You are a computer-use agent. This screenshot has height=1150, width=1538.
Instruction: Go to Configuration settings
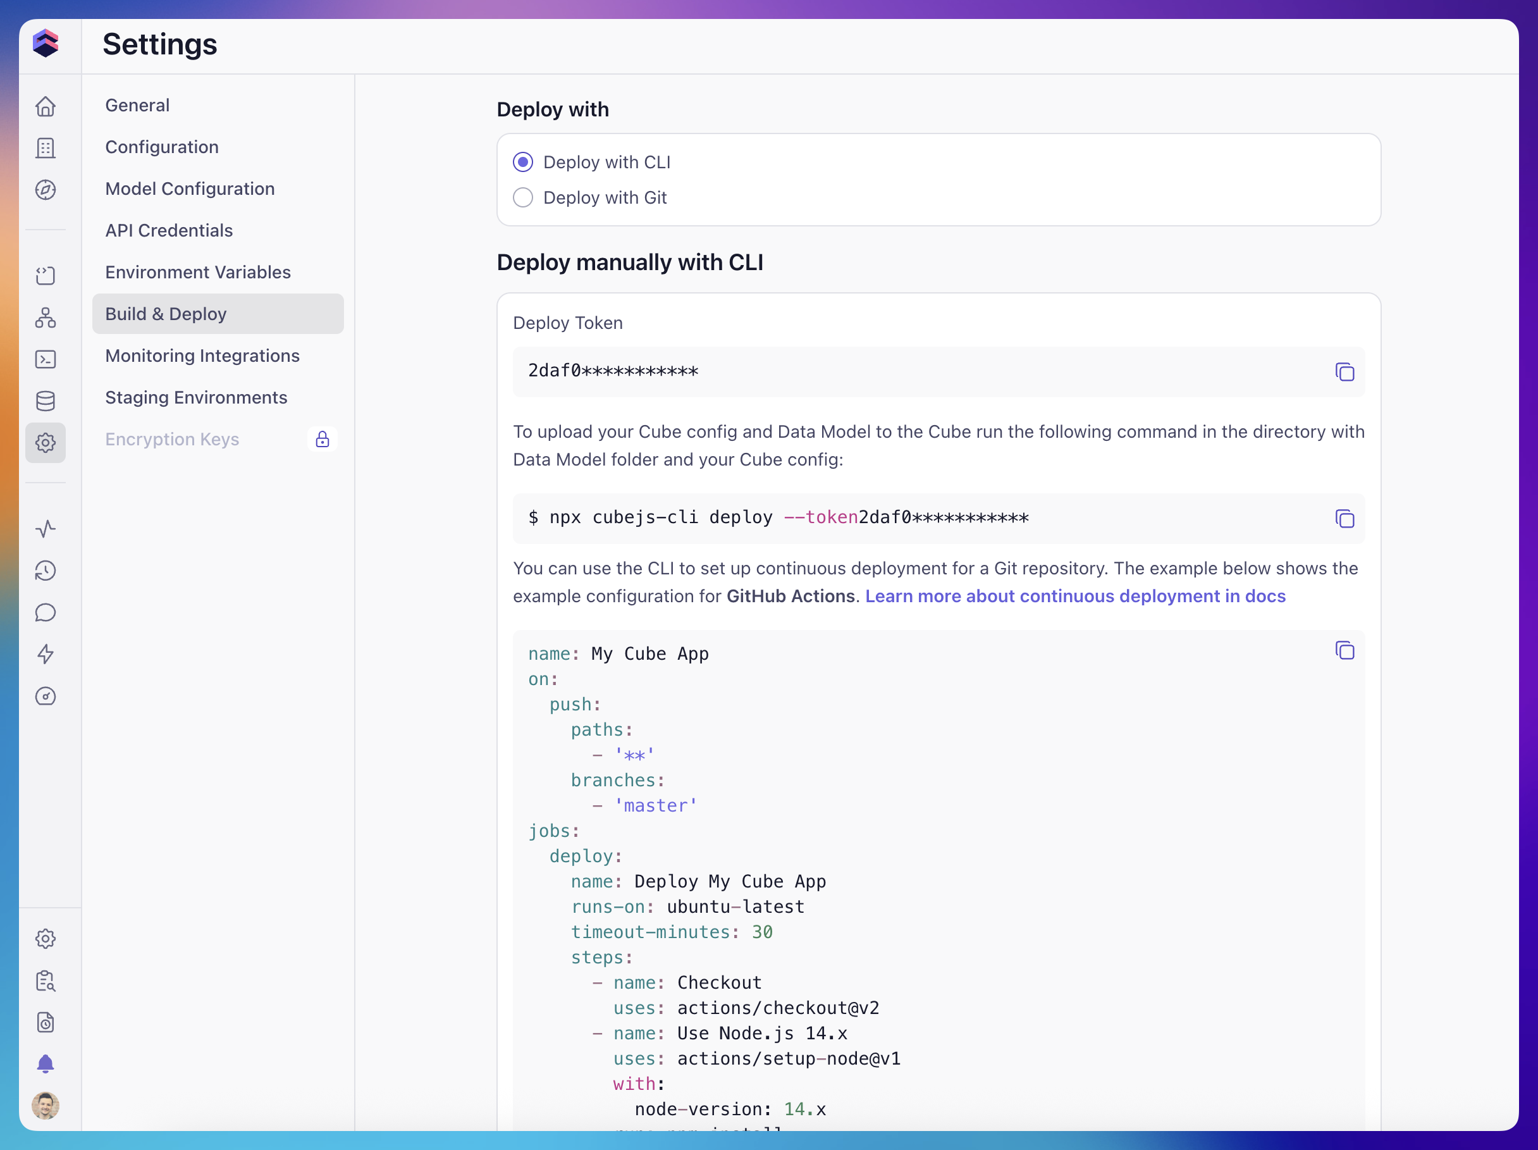click(218, 147)
